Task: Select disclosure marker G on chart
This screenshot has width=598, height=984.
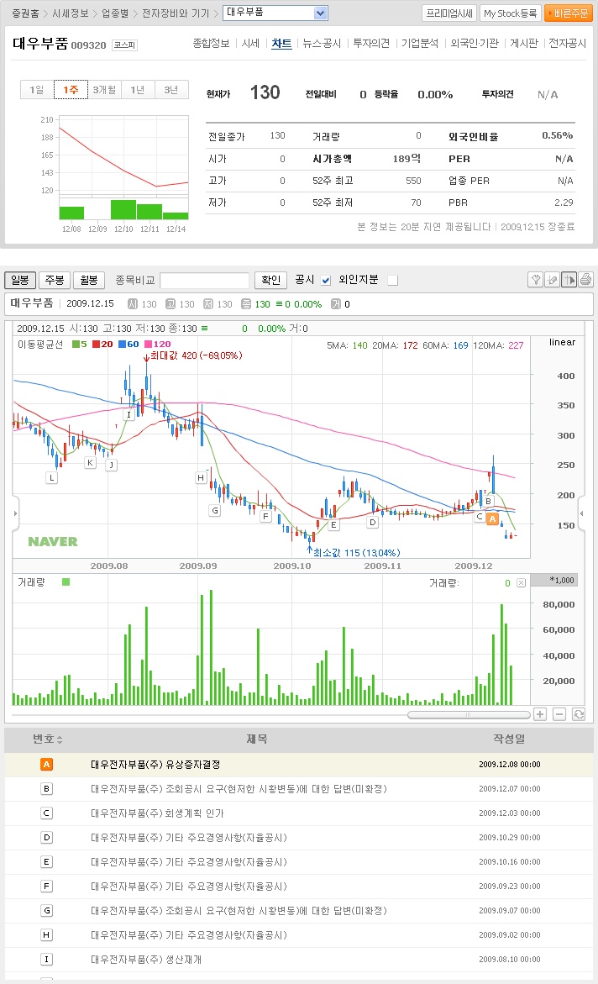Action: (x=215, y=510)
